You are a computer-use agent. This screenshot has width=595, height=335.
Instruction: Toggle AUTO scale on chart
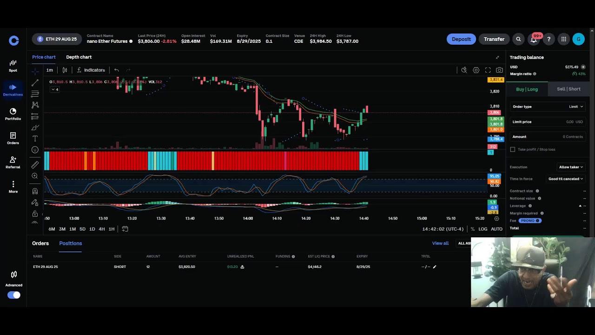(496, 229)
